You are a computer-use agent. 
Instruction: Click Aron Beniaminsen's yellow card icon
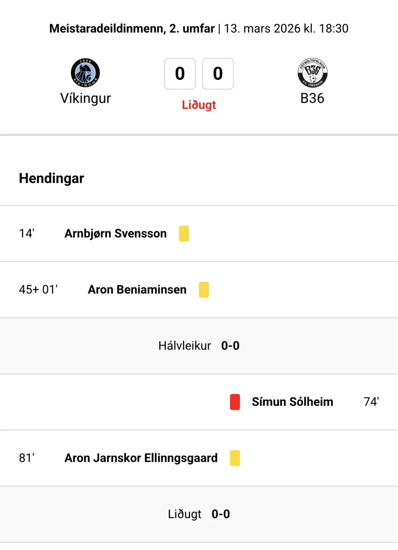pos(204,290)
